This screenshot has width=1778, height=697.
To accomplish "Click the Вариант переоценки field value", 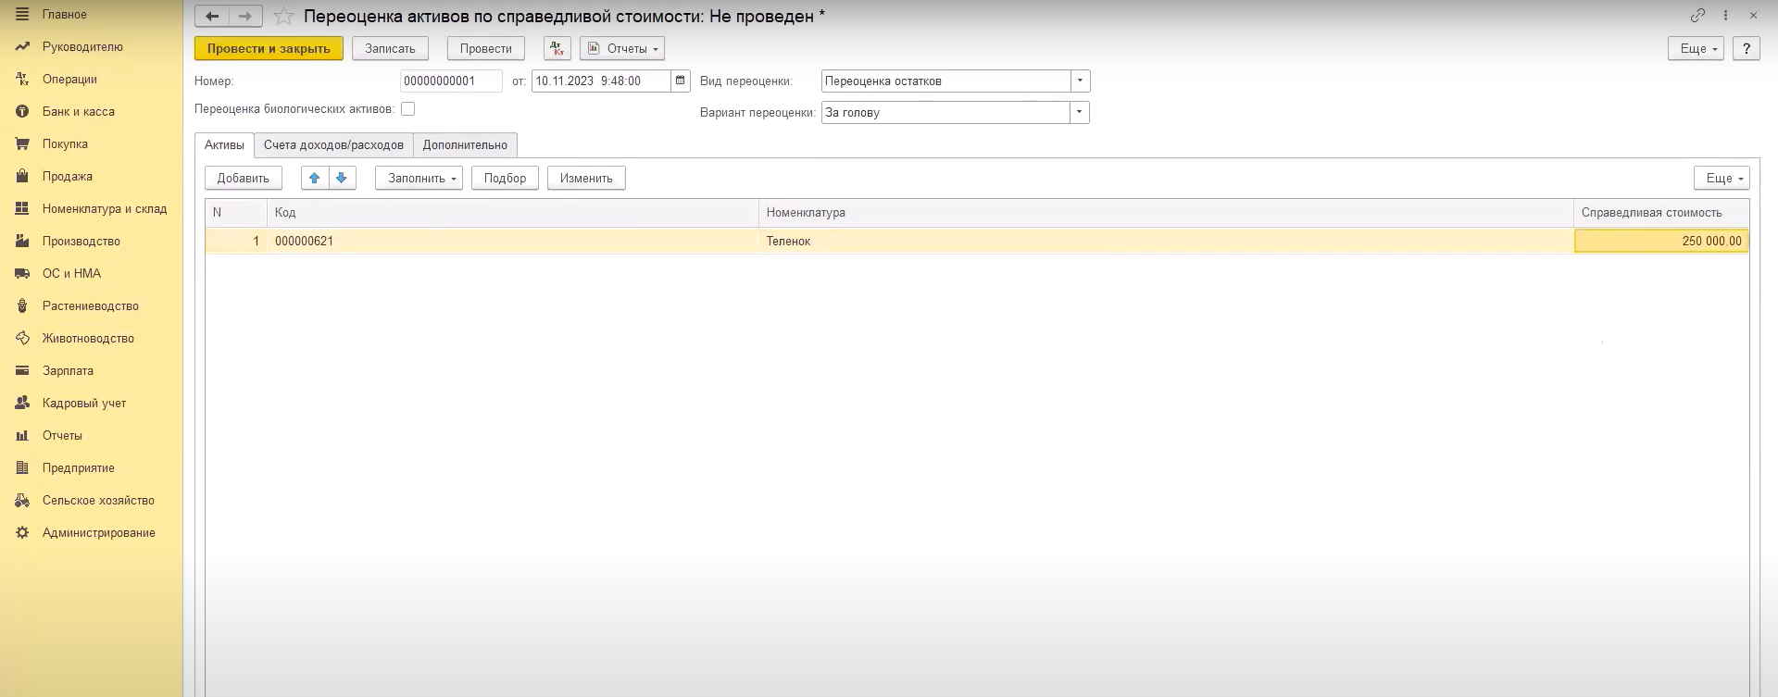I will point(945,113).
